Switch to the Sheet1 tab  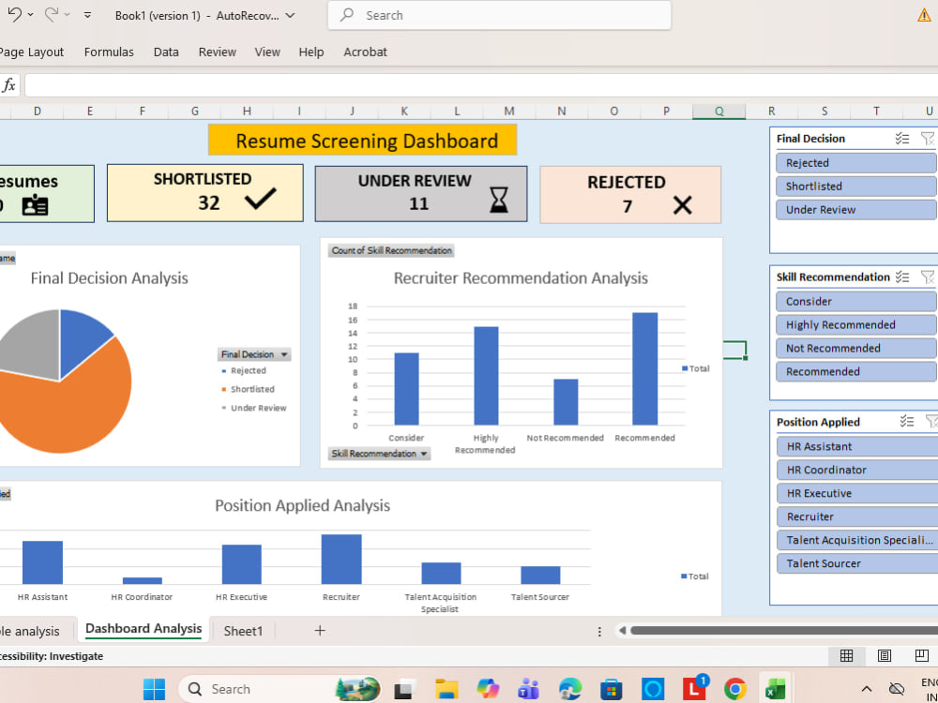tap(243, 631)
